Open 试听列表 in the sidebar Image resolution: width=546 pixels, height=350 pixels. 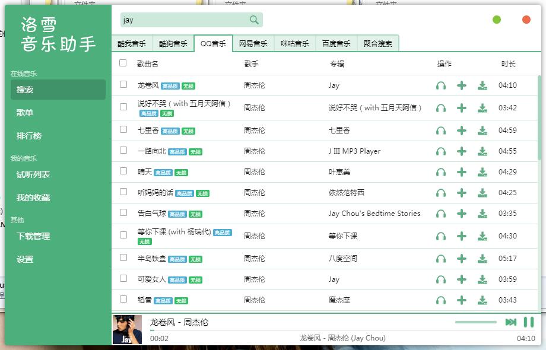tap(58, 174)
